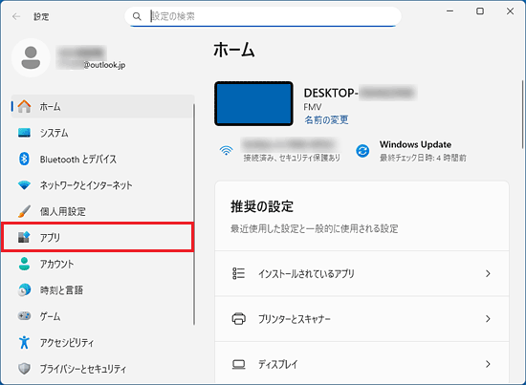Focus the 設定の検索 search field
This screenshot has width=526, height=385.
coord(263,16)
